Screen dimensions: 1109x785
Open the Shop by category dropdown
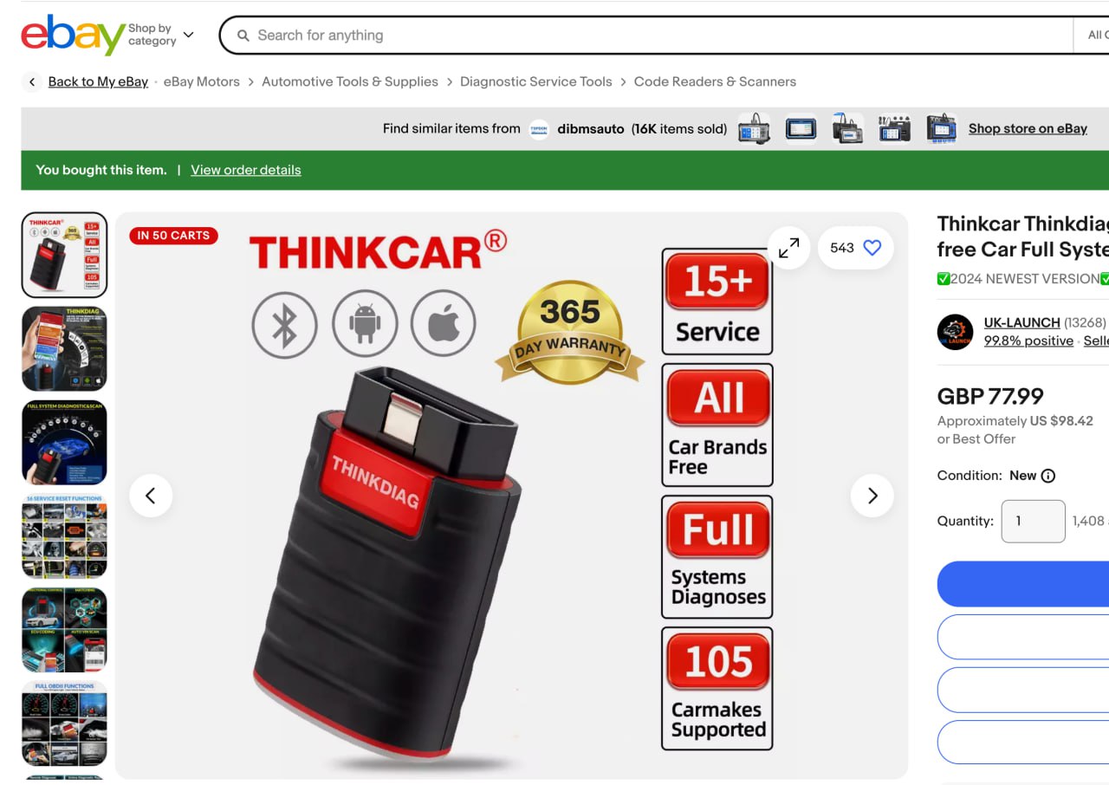pyautogui.click(x=161, y=36)
